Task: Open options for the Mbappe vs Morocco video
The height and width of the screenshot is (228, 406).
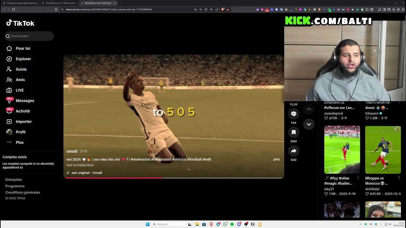Action: point(399,178)
